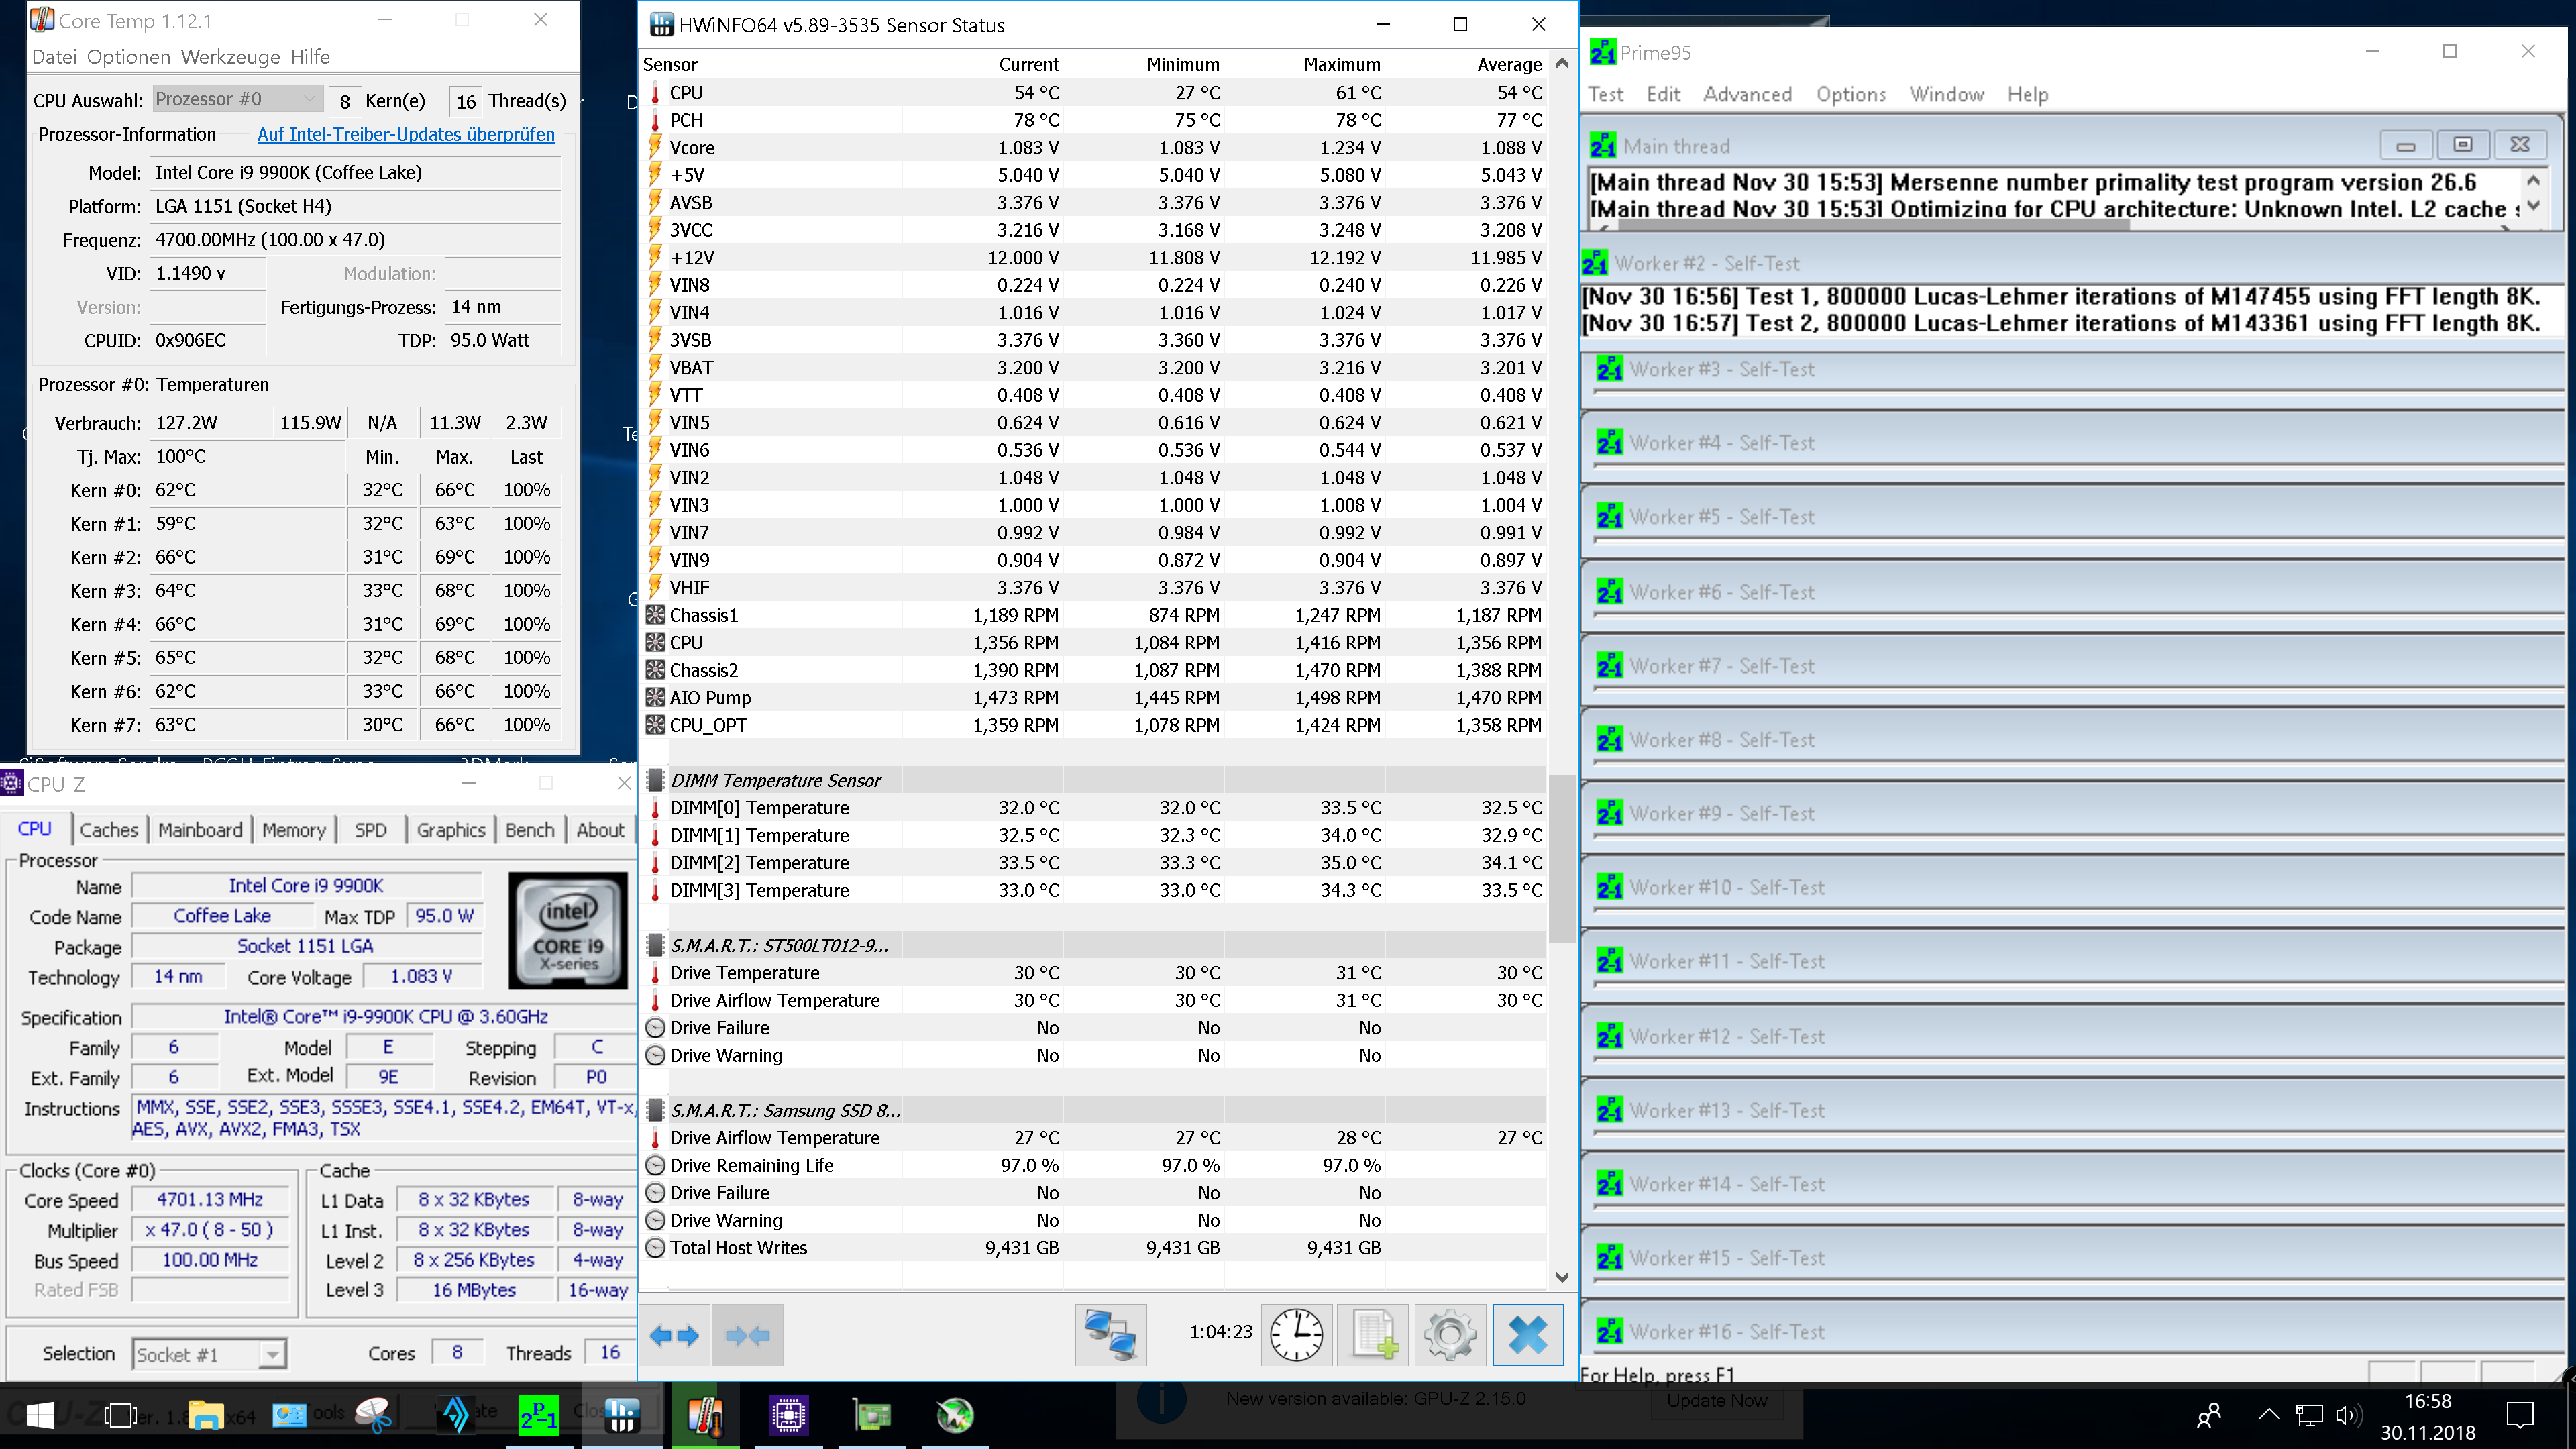Screen dimensions: 2576x1449
Task: Switch to the About tab in CPU-Z
Action: 600,830
